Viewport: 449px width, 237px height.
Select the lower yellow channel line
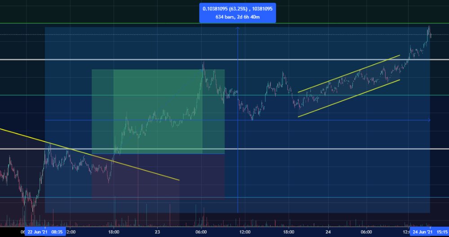[x=349, y=98]
